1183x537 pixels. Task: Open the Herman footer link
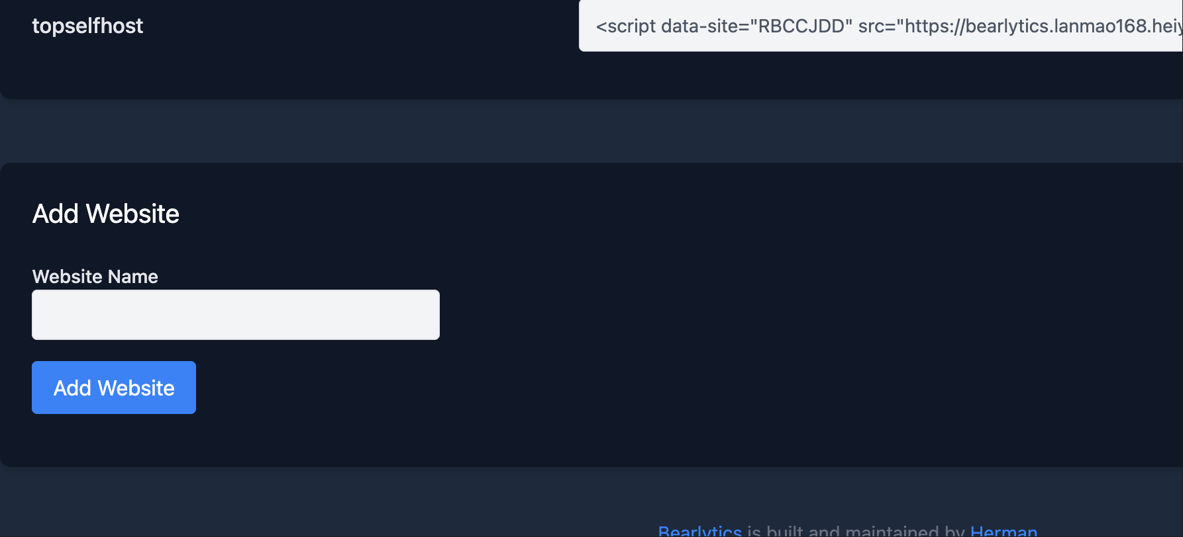point(1003,531)
